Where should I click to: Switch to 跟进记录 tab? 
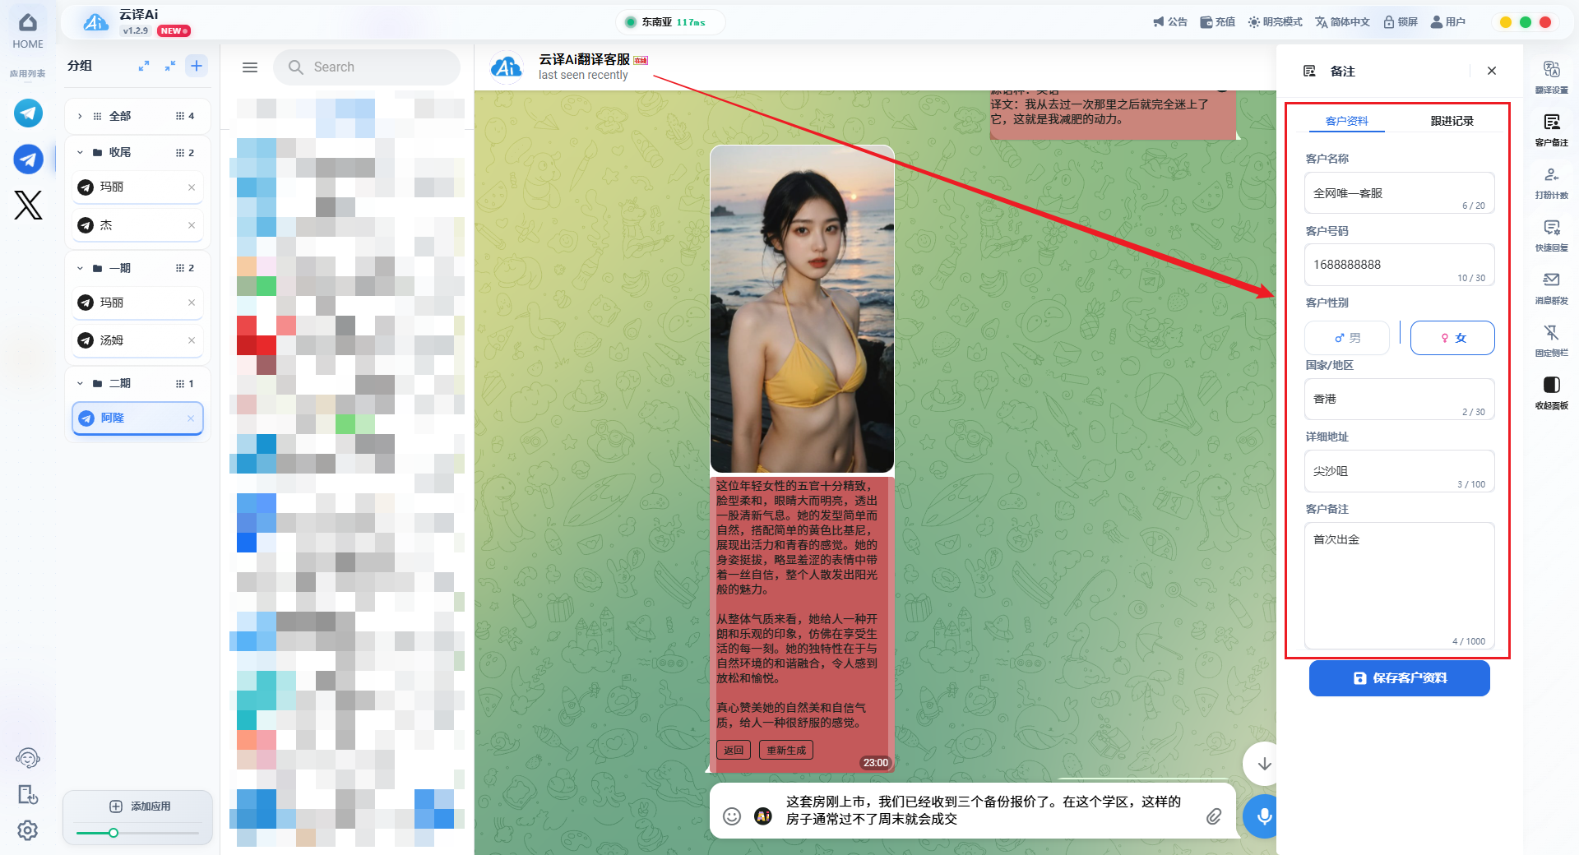click(x=1452, y=121)
